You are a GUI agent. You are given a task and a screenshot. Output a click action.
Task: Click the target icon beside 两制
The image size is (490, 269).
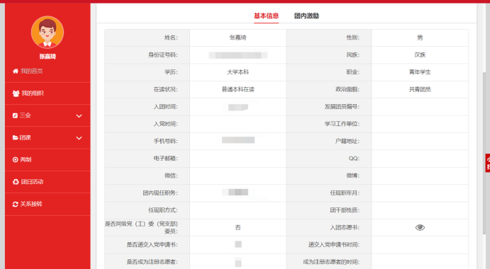(x=16, y=160)
